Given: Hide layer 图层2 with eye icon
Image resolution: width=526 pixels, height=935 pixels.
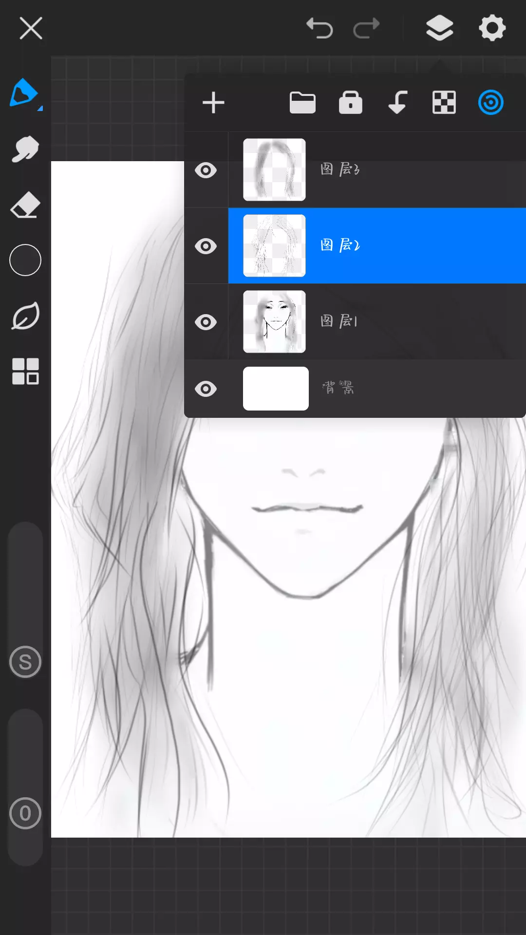Looking at the screenshot, I should point(206,246).
